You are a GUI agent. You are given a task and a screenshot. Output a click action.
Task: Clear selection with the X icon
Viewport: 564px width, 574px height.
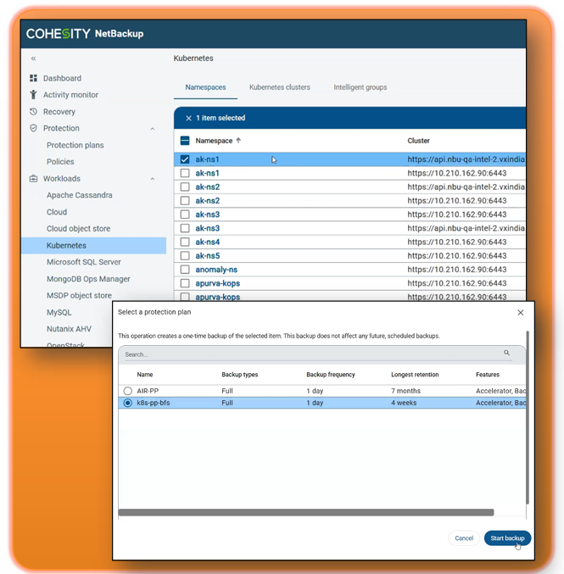[x=188, y=118]
